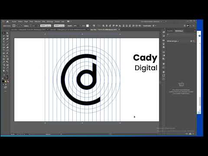Open the library selector dropdown in the panel

173,41
